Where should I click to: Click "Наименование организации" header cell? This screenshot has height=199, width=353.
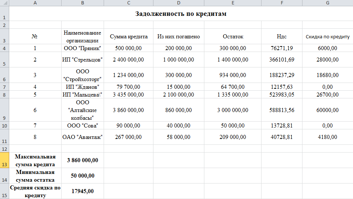(x=83, y=36)
